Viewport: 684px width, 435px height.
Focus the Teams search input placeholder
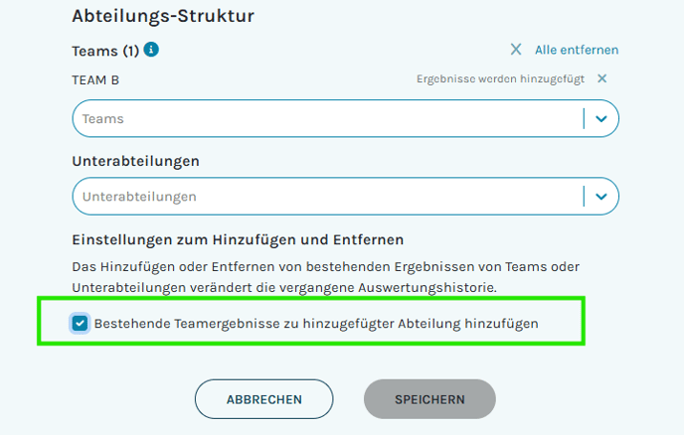(x=103, y=119)
